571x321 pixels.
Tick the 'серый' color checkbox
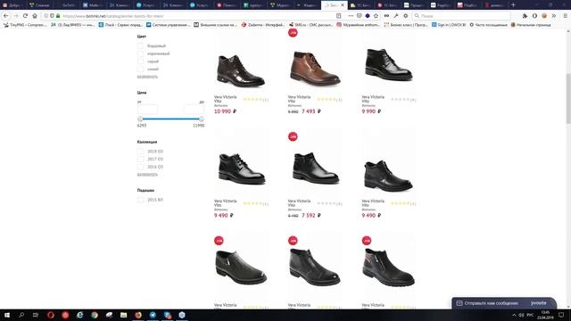pos(141,62)
